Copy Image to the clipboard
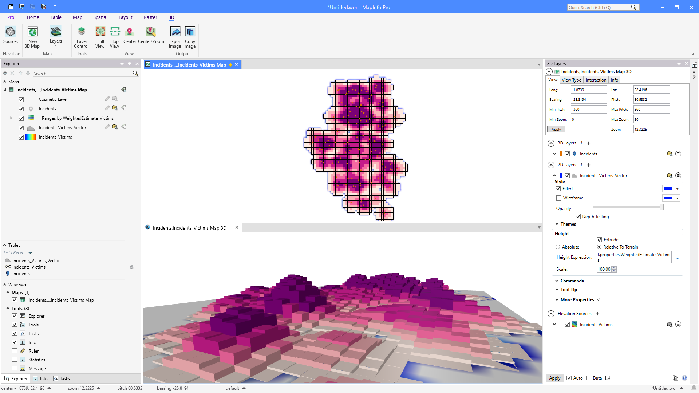Viewport: 699px width, 393px height. tap(190, 36)
